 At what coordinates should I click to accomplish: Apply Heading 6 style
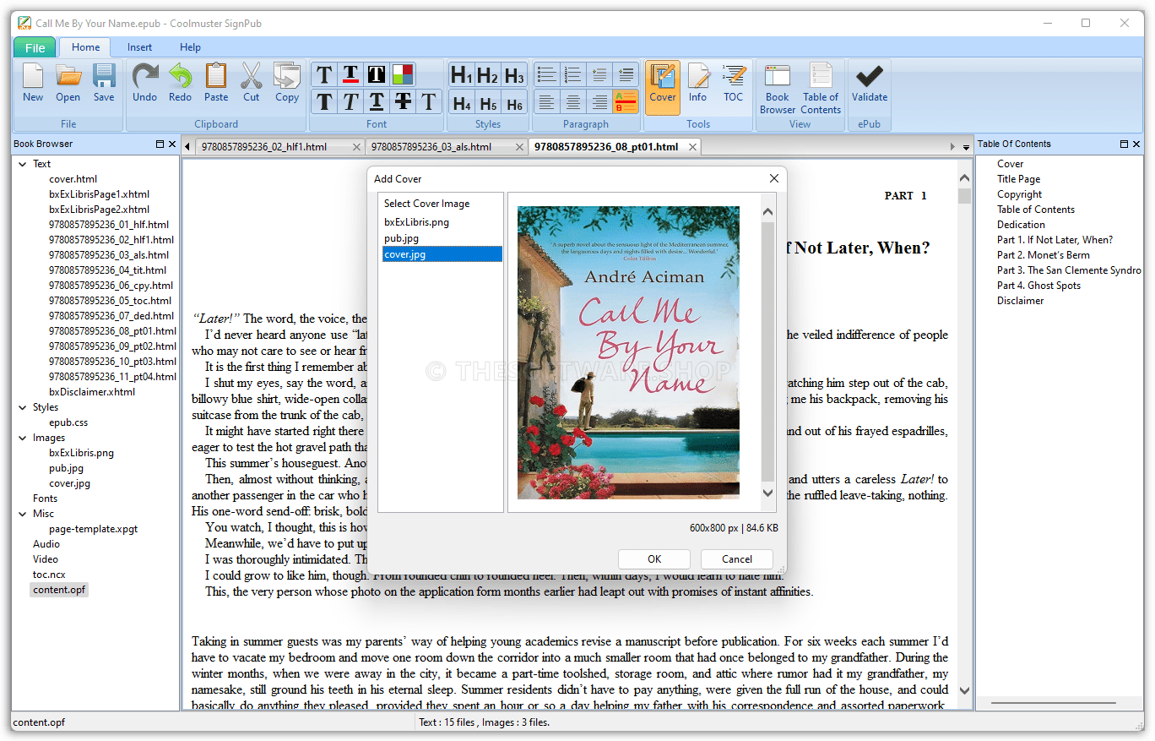514,103
